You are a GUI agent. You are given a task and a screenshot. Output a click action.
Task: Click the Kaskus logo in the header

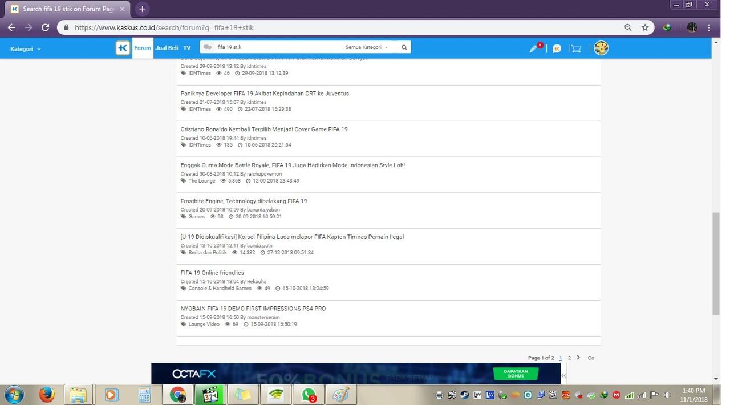[x=123, y=48]
